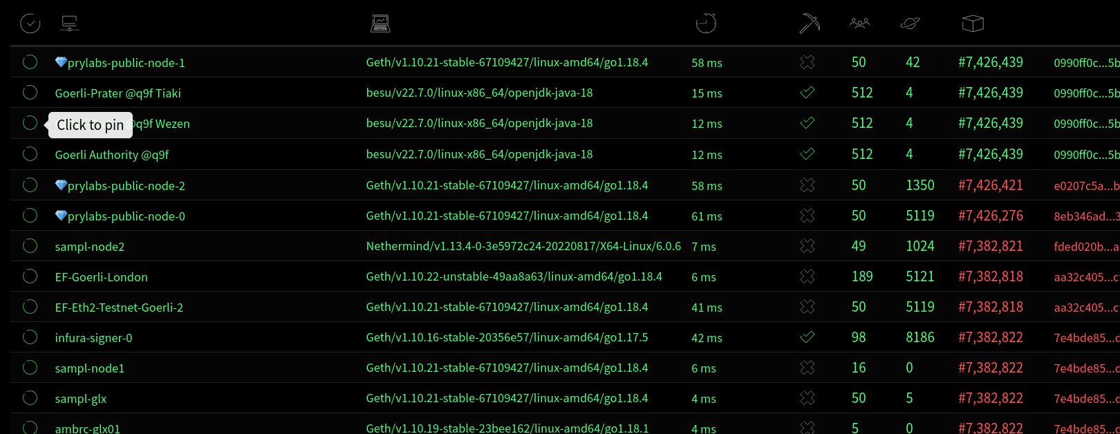Select node name EF-Goerli-London
This screenshot has width=1120, height=434.
pos(102,277)
